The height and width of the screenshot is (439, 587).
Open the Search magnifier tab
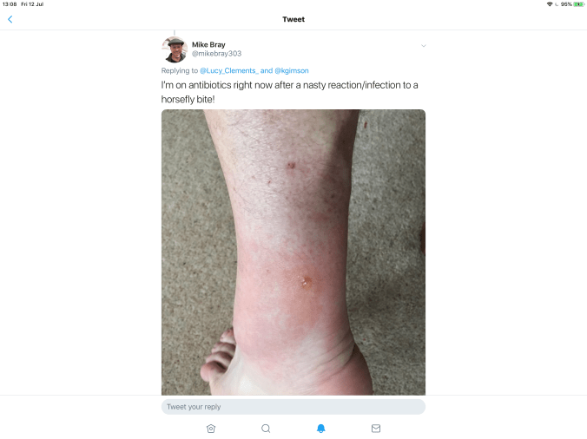[266, 429]
